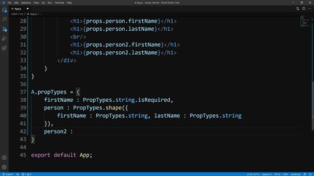Change the CRLF end of line sequence

coord(286,174)
